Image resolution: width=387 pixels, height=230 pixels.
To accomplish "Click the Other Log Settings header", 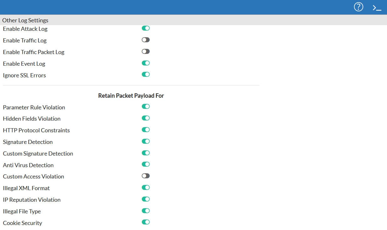I will pos(25,20).
